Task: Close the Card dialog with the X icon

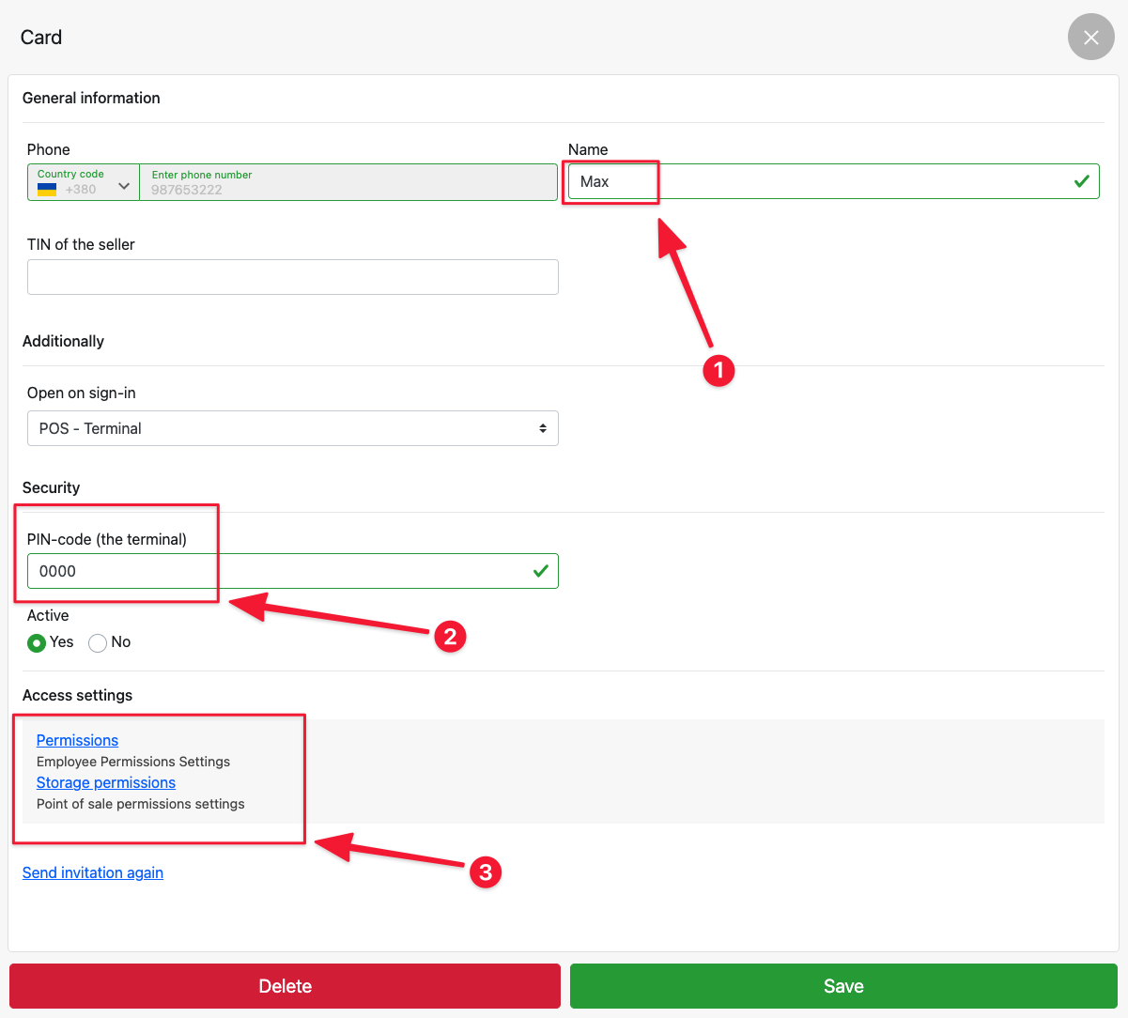Action: [1090, 38]
